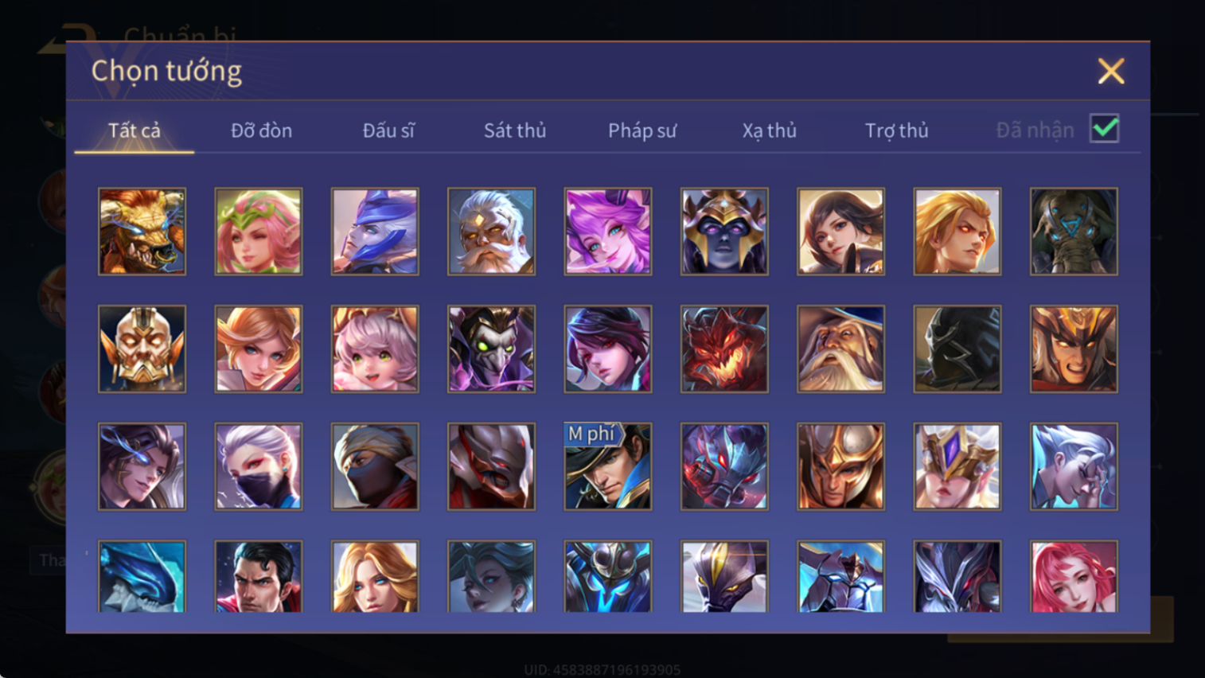Choose the hero with 'M phí' badge
This screenshot has height=678, width=1205.
coord(608,466)
